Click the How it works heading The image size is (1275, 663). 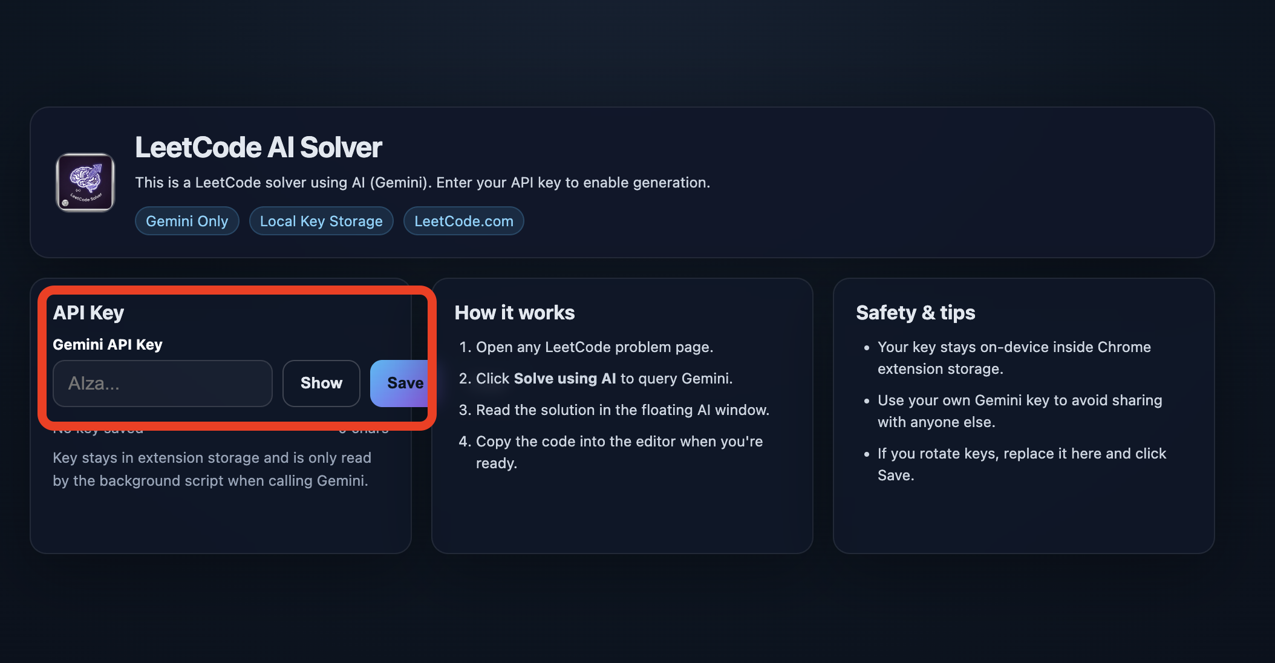[514, 313]
